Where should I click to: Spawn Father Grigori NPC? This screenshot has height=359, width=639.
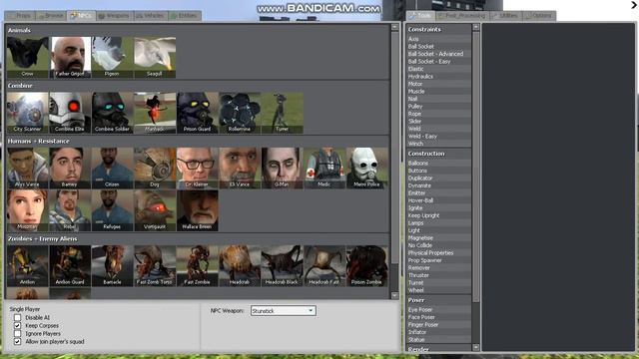[70, 57]
